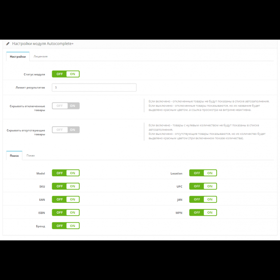This screenshot has width=280, height=280.
Task: Toggle Скрывать отсутствующие товары switch
Action: pyautogui.click(x=65, y=130)
